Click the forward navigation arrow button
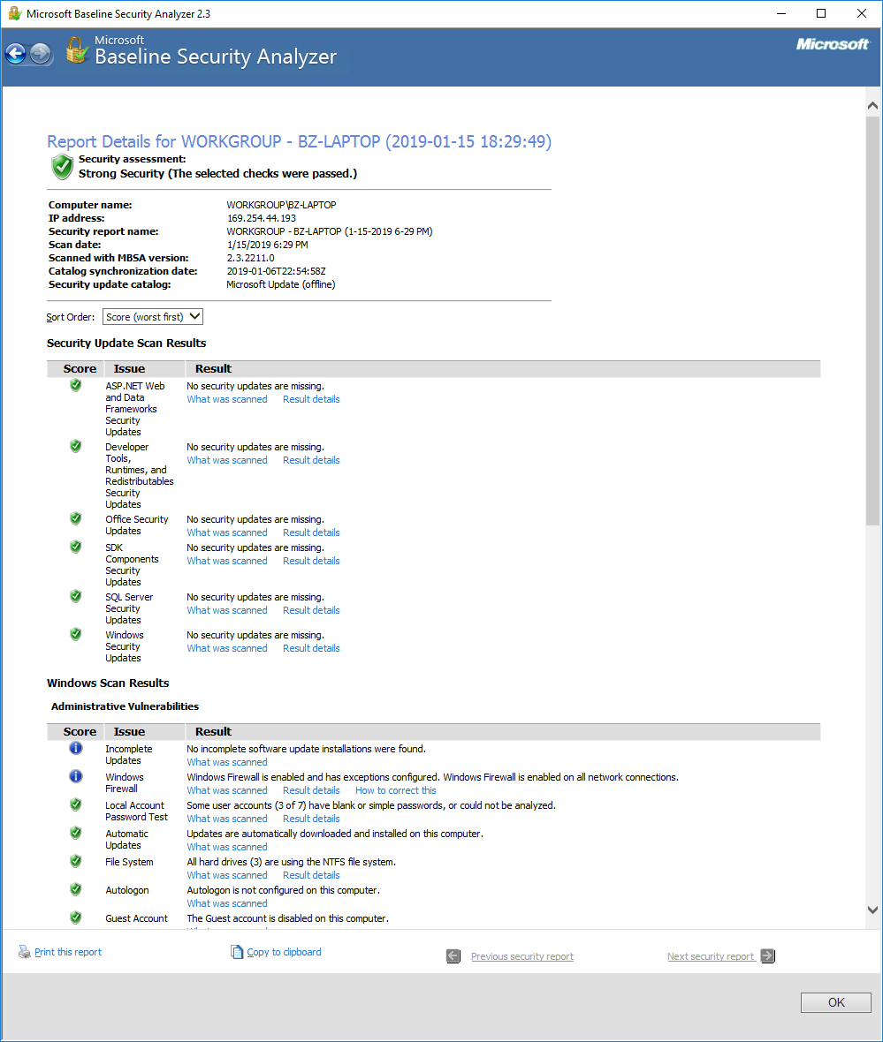The height and width of the screenshot is (1042, 883). 41,54
